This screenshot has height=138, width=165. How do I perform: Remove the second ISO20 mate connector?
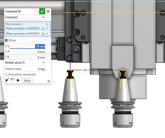click(47, 34)
